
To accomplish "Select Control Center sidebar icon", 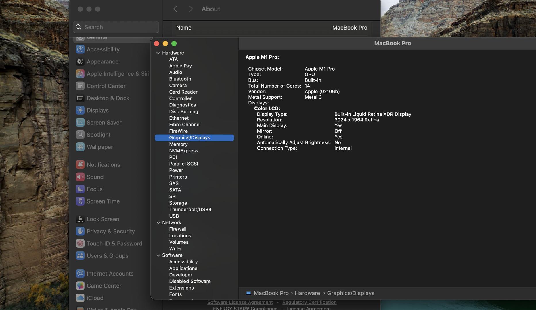I will coord(80,86).
